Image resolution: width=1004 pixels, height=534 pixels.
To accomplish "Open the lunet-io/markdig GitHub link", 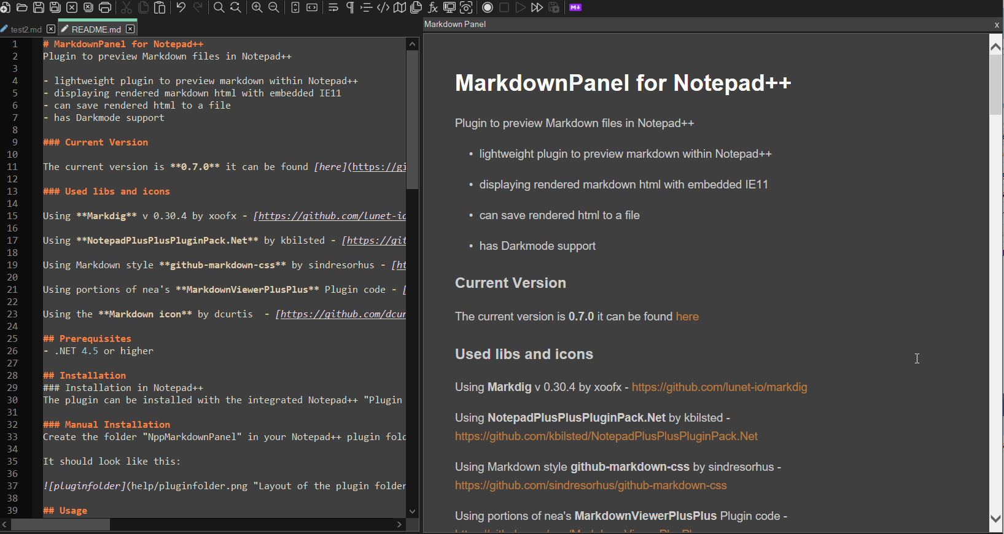I will coord(719,387).
